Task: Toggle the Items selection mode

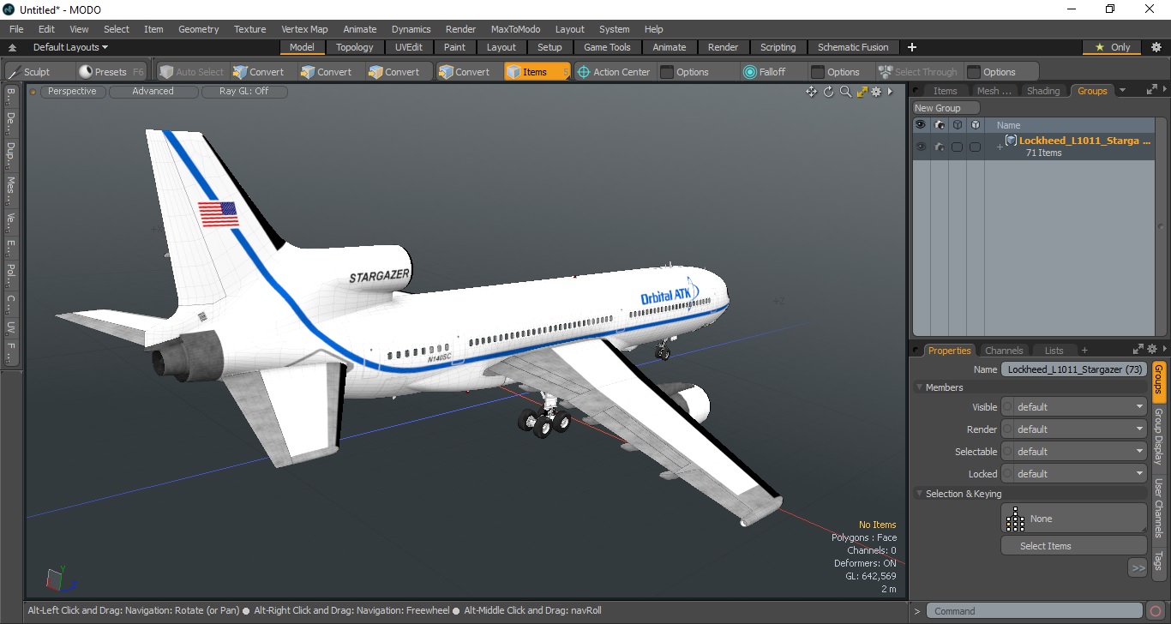Action: [x=537, y=72]
